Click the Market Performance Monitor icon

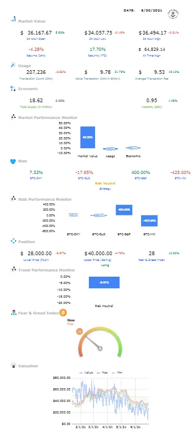(13, 117)
